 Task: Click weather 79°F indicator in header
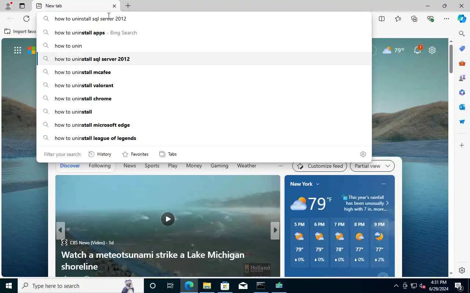point(393,50)
